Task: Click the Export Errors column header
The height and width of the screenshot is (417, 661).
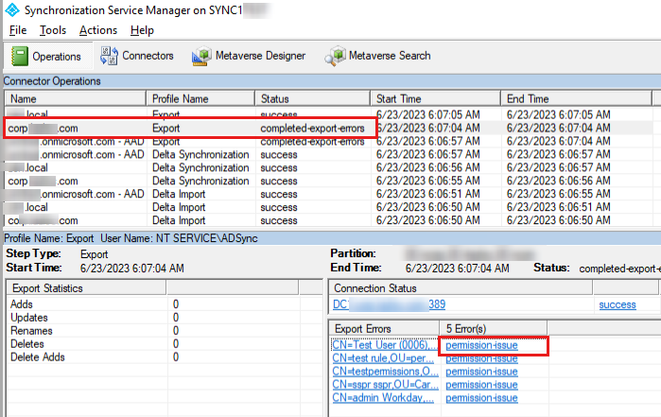Action: pyautogui.click(x=385, y=328)
